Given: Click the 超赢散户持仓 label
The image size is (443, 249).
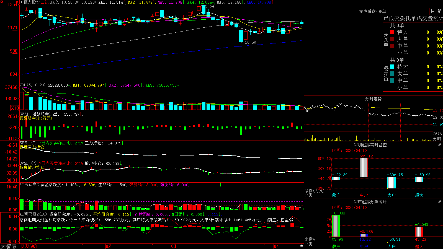Looking at the screenshot, I should (x=32, y=167).
